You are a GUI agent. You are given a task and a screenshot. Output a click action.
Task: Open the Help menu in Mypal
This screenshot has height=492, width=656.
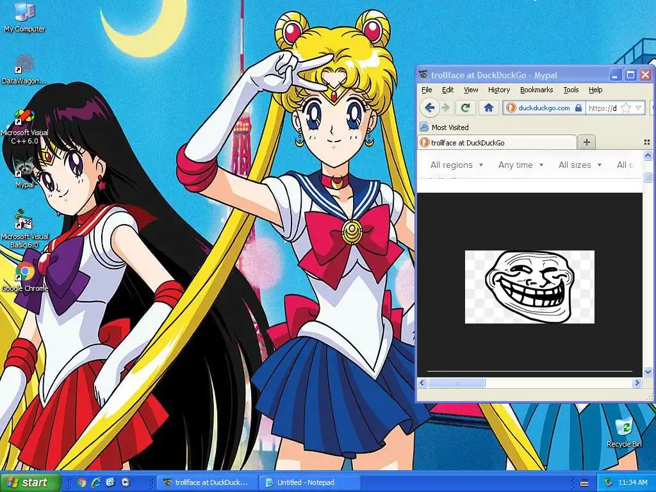[595, 90]
